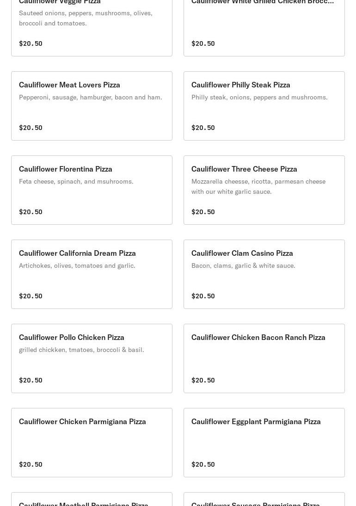Click the Meat Lovers pepperoni sausage description
This screenshot has width=356, height=506.
click(91, 97)
